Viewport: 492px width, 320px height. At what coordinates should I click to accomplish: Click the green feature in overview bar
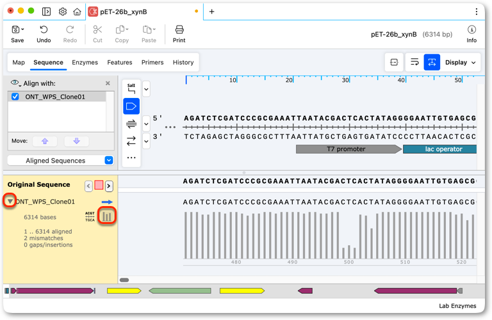coord(180,291)
